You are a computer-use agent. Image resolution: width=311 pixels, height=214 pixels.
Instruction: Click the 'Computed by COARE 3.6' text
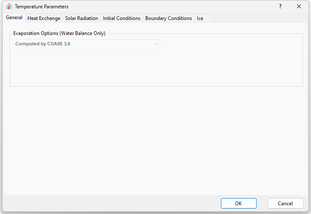(x=43, y=44)
